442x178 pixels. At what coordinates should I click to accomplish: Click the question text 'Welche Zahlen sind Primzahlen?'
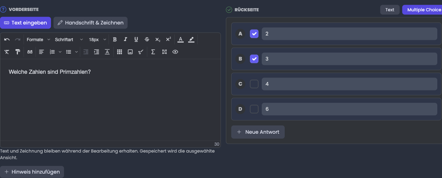coord(50,72)
